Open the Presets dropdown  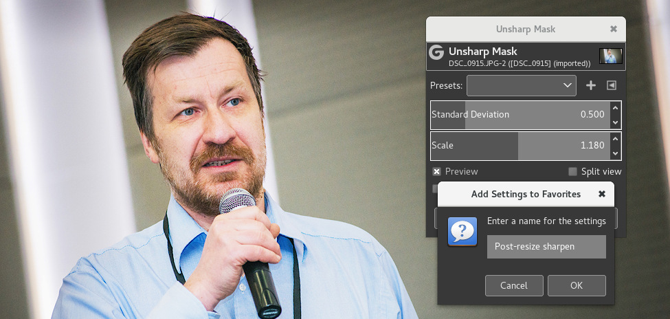pos(522,85)
